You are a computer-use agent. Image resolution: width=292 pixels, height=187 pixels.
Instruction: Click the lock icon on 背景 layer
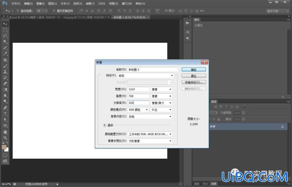(282, 127)
